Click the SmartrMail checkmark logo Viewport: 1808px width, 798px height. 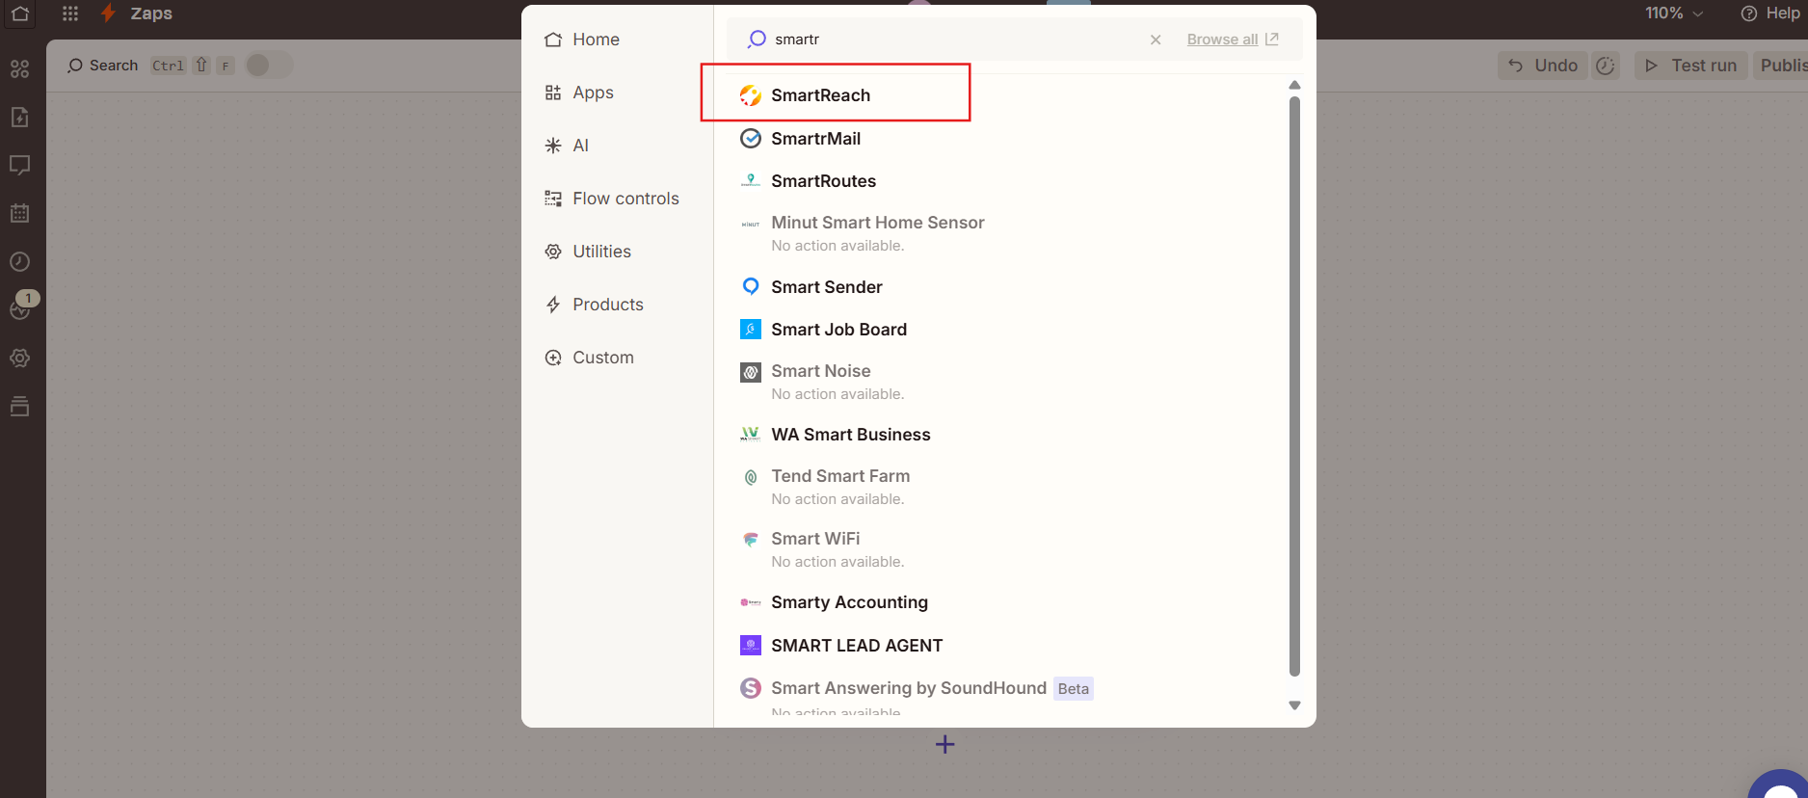click(750, 139)
